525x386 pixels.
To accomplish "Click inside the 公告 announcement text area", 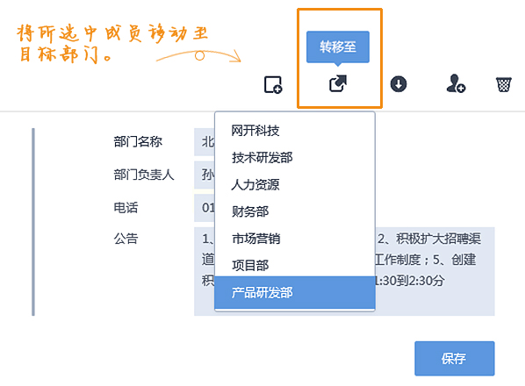I will 435,271.
